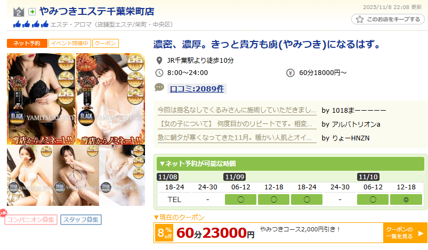
Task: Expand the 現在のクーポン section heading
Action: (x=179, y=218)
